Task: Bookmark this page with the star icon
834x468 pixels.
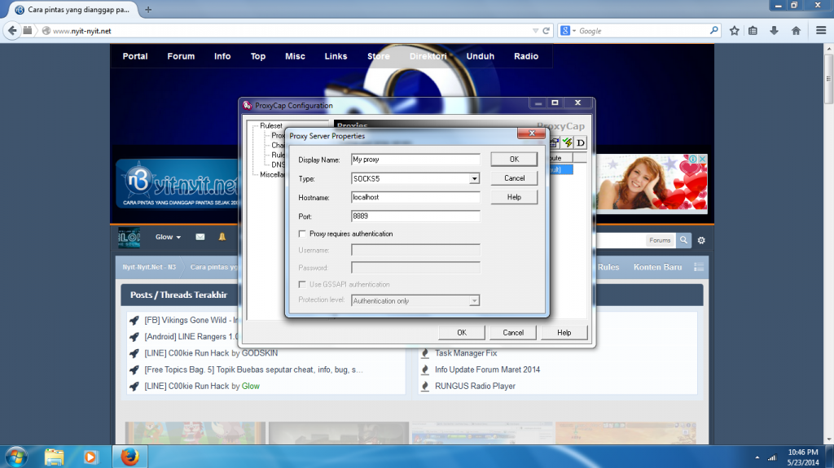Action: pyautogui.click(x=735, y=31)
